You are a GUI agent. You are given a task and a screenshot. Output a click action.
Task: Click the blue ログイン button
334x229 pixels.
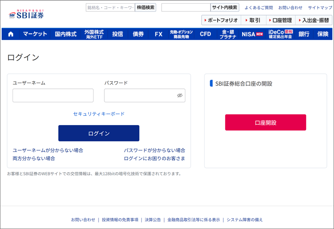click(x=99, y=133)
